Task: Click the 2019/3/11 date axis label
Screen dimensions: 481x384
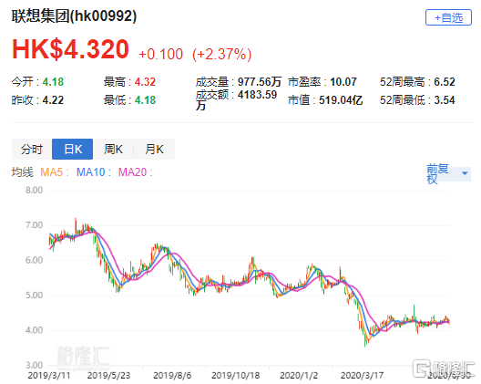Action: [49, 376]
